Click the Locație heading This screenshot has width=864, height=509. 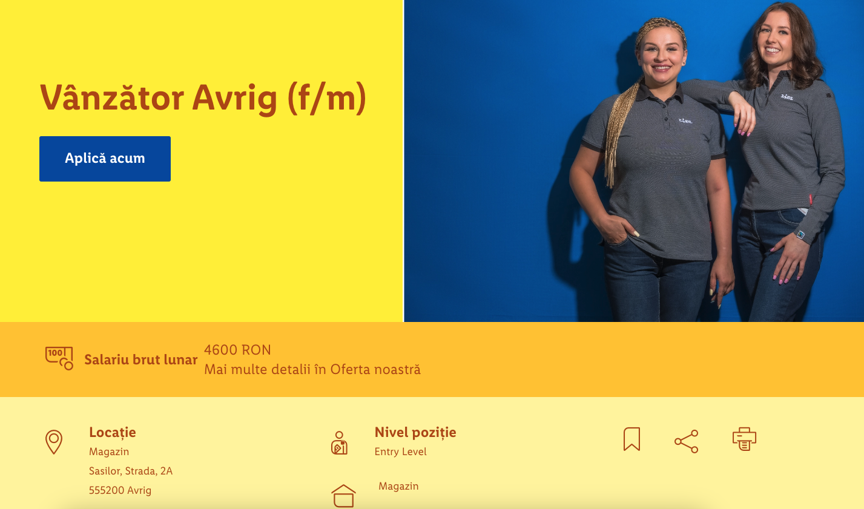pos(113,432)
